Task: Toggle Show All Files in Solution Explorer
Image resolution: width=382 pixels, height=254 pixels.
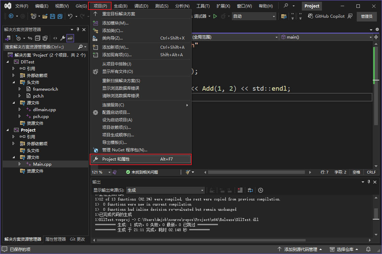Action: click(x=45, y=38)
